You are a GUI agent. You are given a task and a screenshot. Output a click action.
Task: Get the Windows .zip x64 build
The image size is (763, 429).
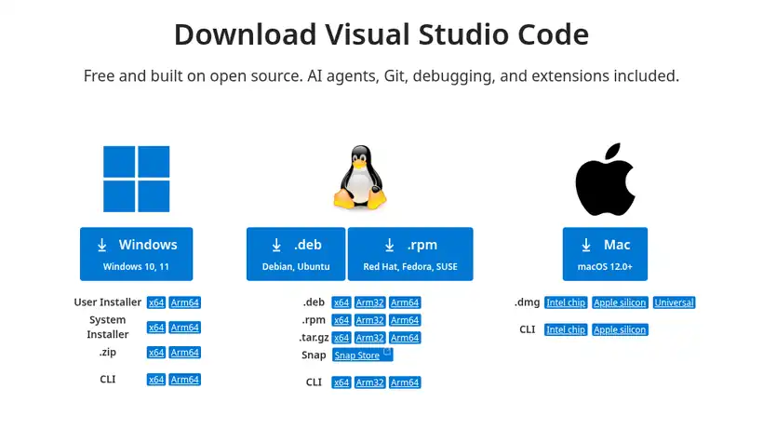pos(156,352)
